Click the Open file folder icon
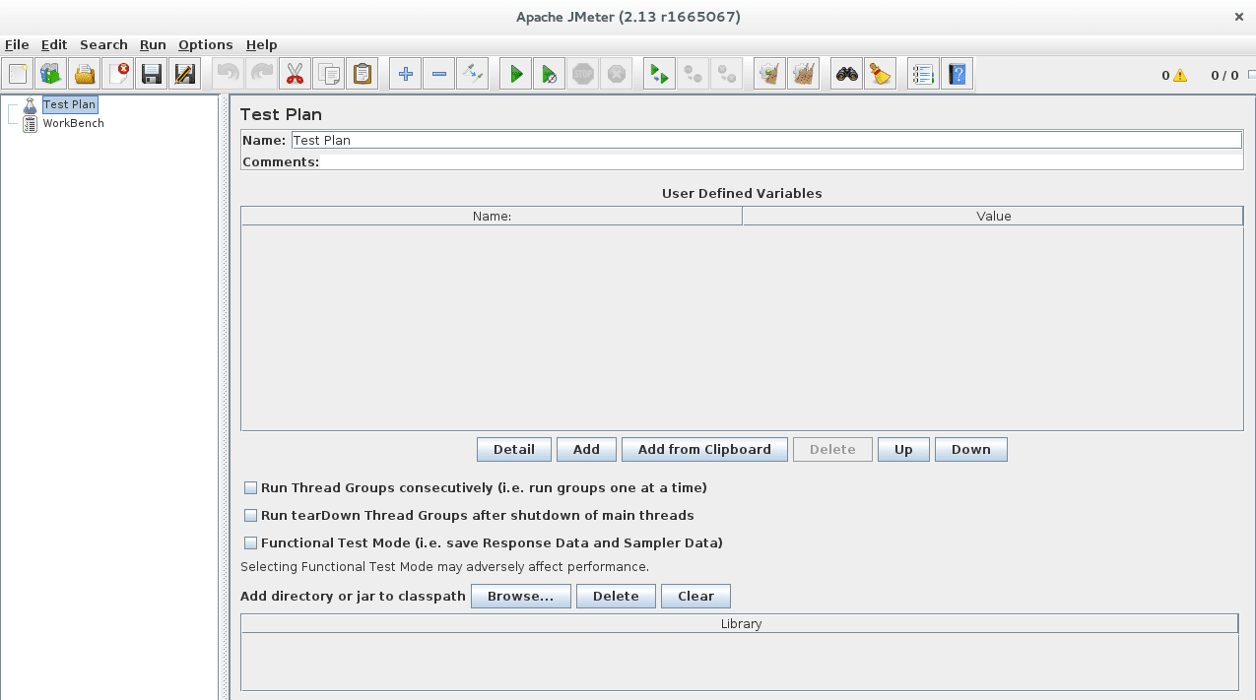 [x=85, y=74]
